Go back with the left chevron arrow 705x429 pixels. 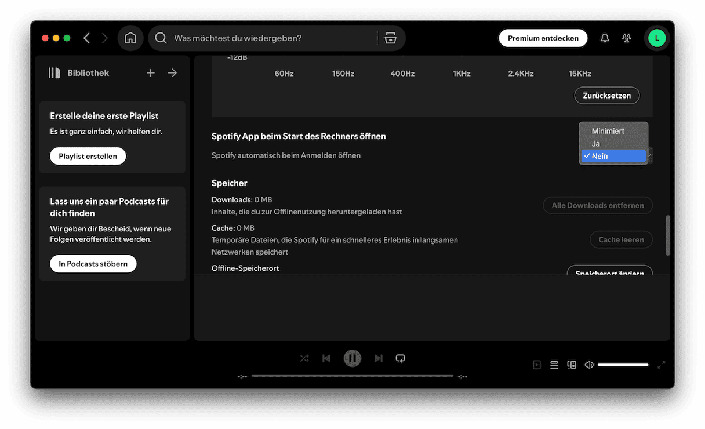pyautogui.click(x=87, y=38)
